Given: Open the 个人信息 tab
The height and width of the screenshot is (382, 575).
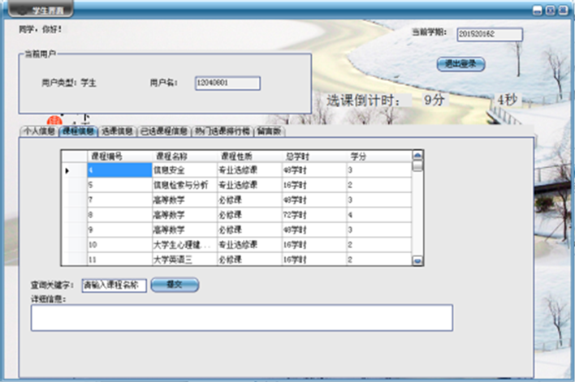Looking at the screenshot, I should [x=37, y=131].
